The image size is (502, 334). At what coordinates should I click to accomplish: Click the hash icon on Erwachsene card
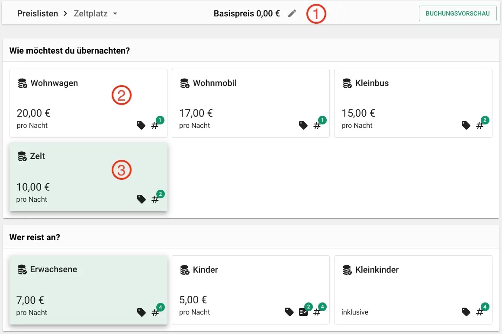coord(155,312)
